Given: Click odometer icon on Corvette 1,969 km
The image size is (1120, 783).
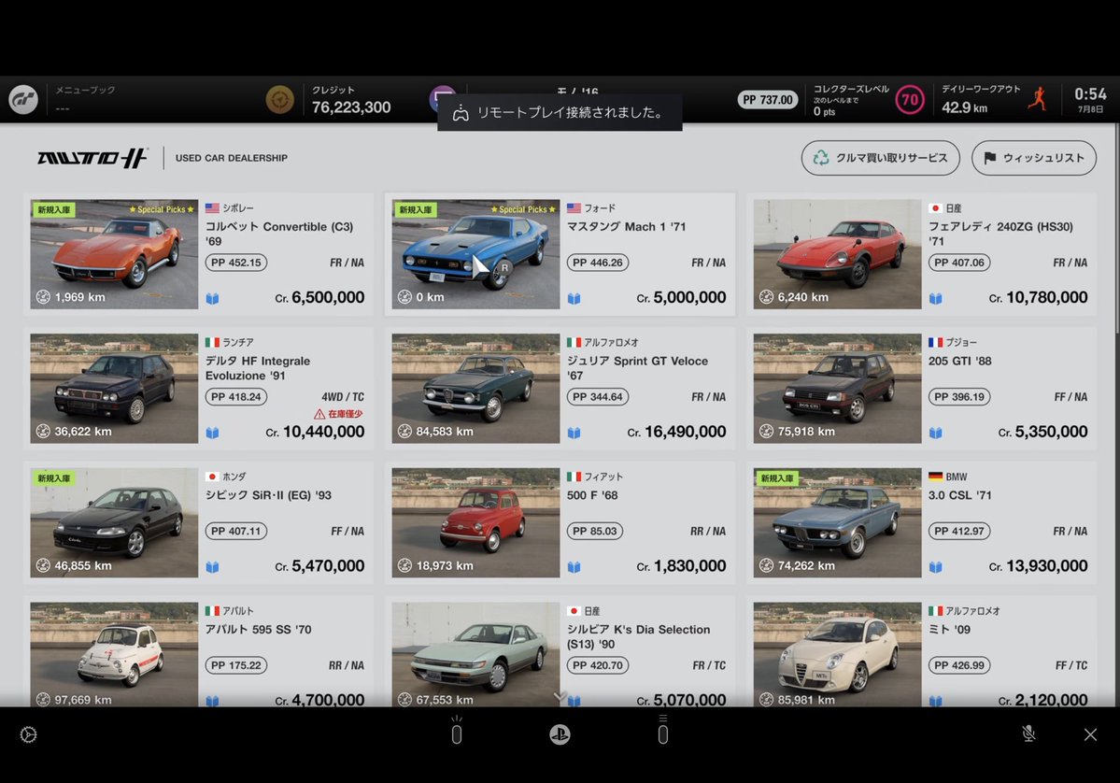Looking at the screenshot, I should click(x=43, y=296).
